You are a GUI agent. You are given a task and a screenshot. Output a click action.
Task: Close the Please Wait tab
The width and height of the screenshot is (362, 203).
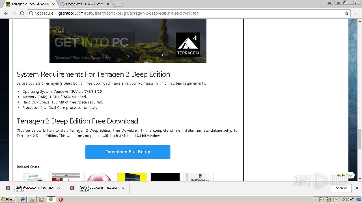coord(108,4)
